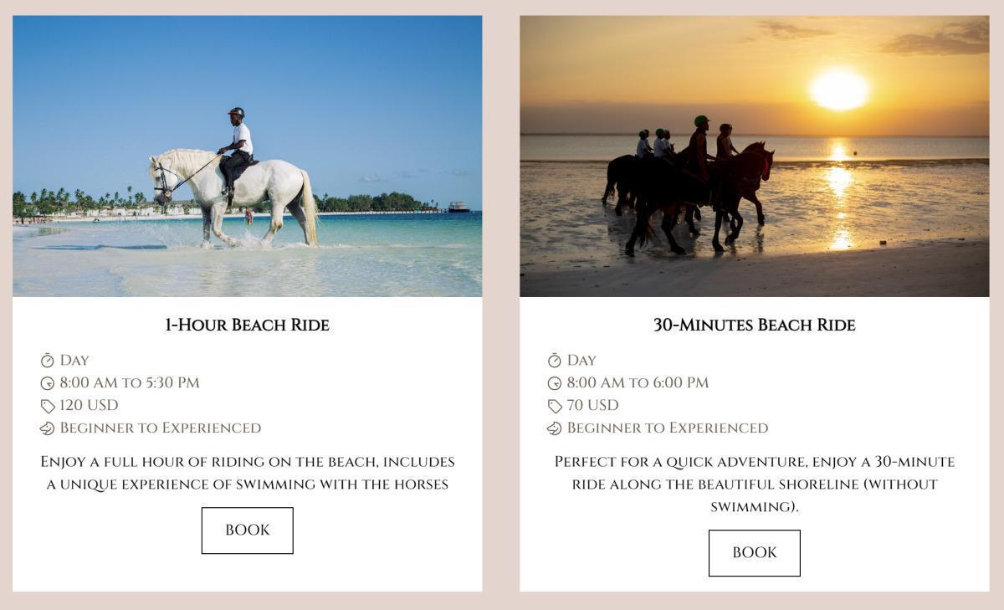Viewport: 1004px width, 610px height.
Task: Click the horse icon on 30-Minutes Beach Ride card
Action: point(554,428)
